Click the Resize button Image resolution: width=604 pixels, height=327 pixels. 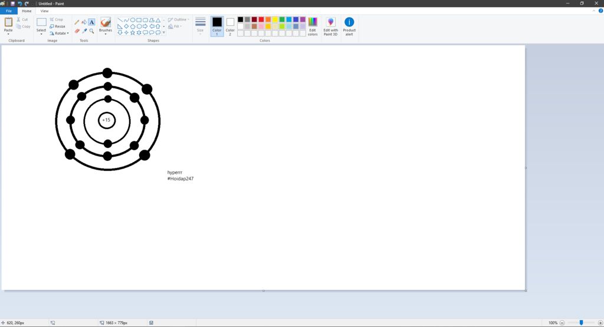[x=57, y=26]
